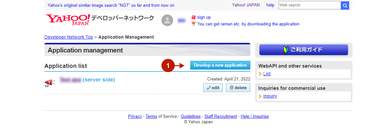Click the sign up link
Image resolution: width=391 pixels, height=131 pixels.
(204, 17)
